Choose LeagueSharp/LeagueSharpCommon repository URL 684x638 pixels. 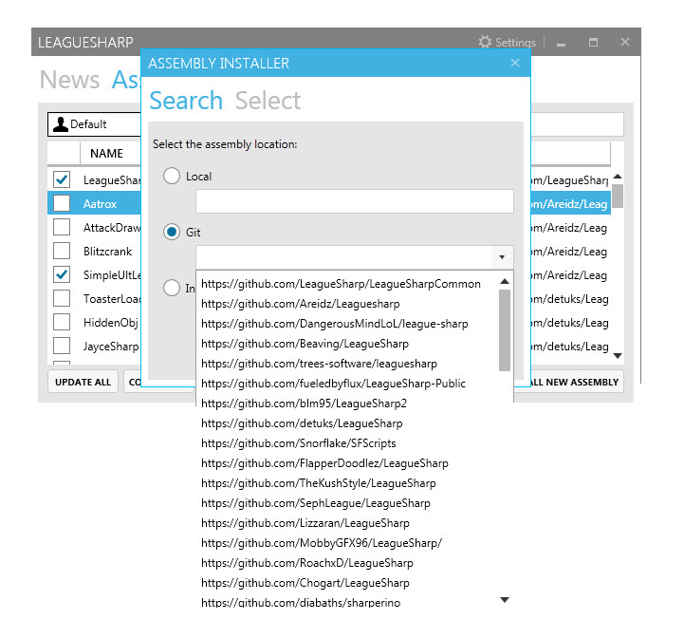(x=341, y=284)
